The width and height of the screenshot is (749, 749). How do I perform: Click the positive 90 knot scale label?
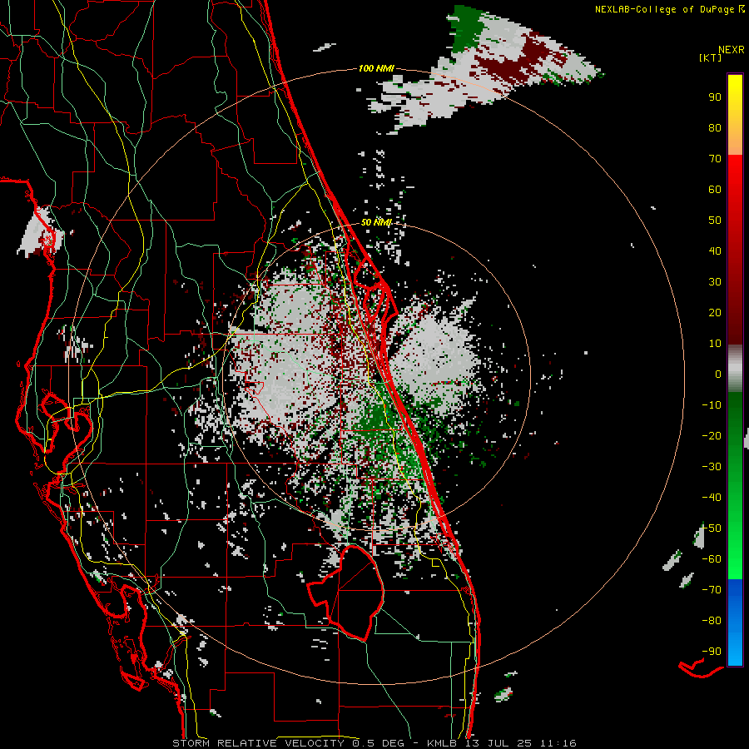point(715,97)
